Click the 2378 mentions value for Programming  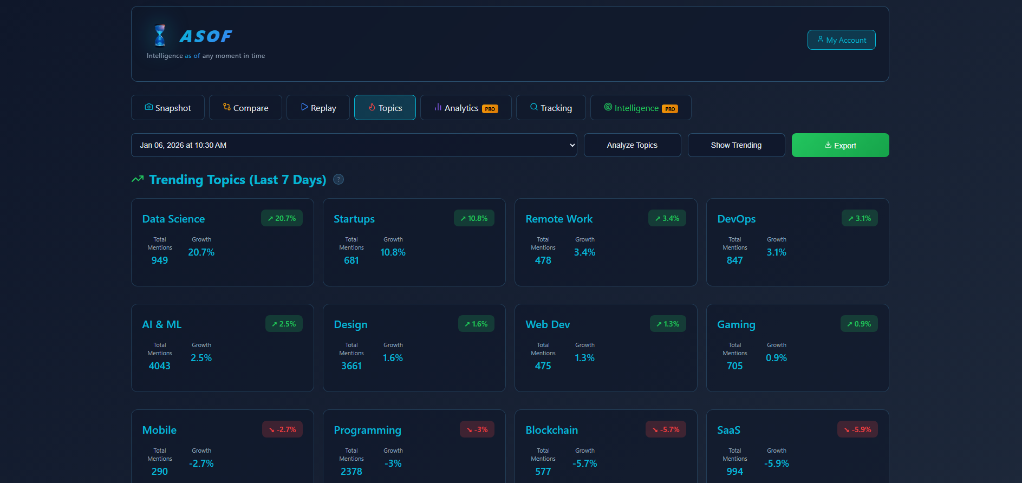pyautogui.click(x=351, y=472)
